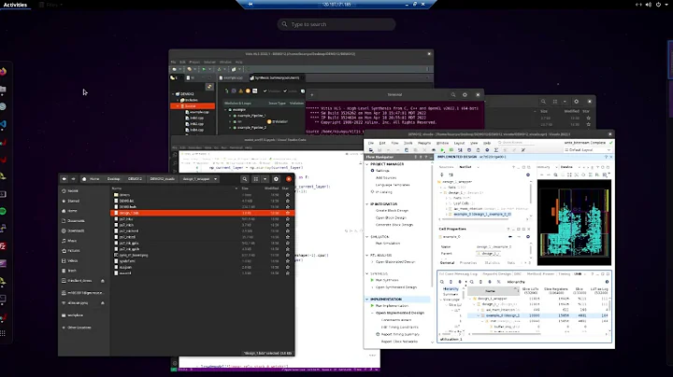This screenshot has height=377, width=673.
Task: Select the drivers folder row
Action: [x=202, y=195]
